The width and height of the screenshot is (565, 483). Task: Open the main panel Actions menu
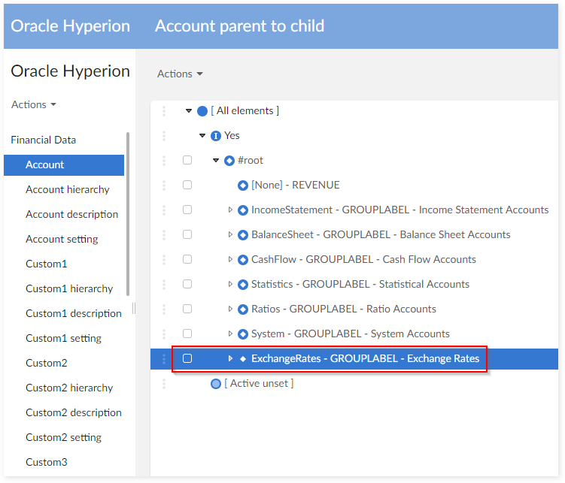[x=180, y=74]
